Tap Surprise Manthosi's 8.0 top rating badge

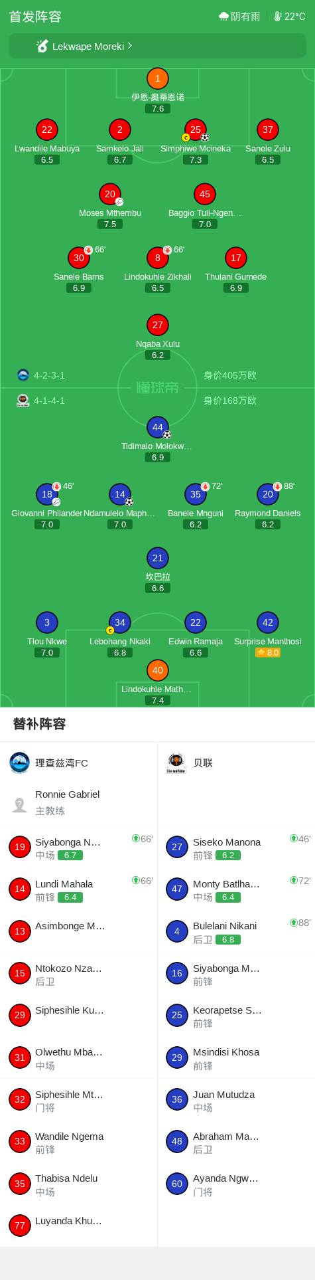[x=268, y=653]
